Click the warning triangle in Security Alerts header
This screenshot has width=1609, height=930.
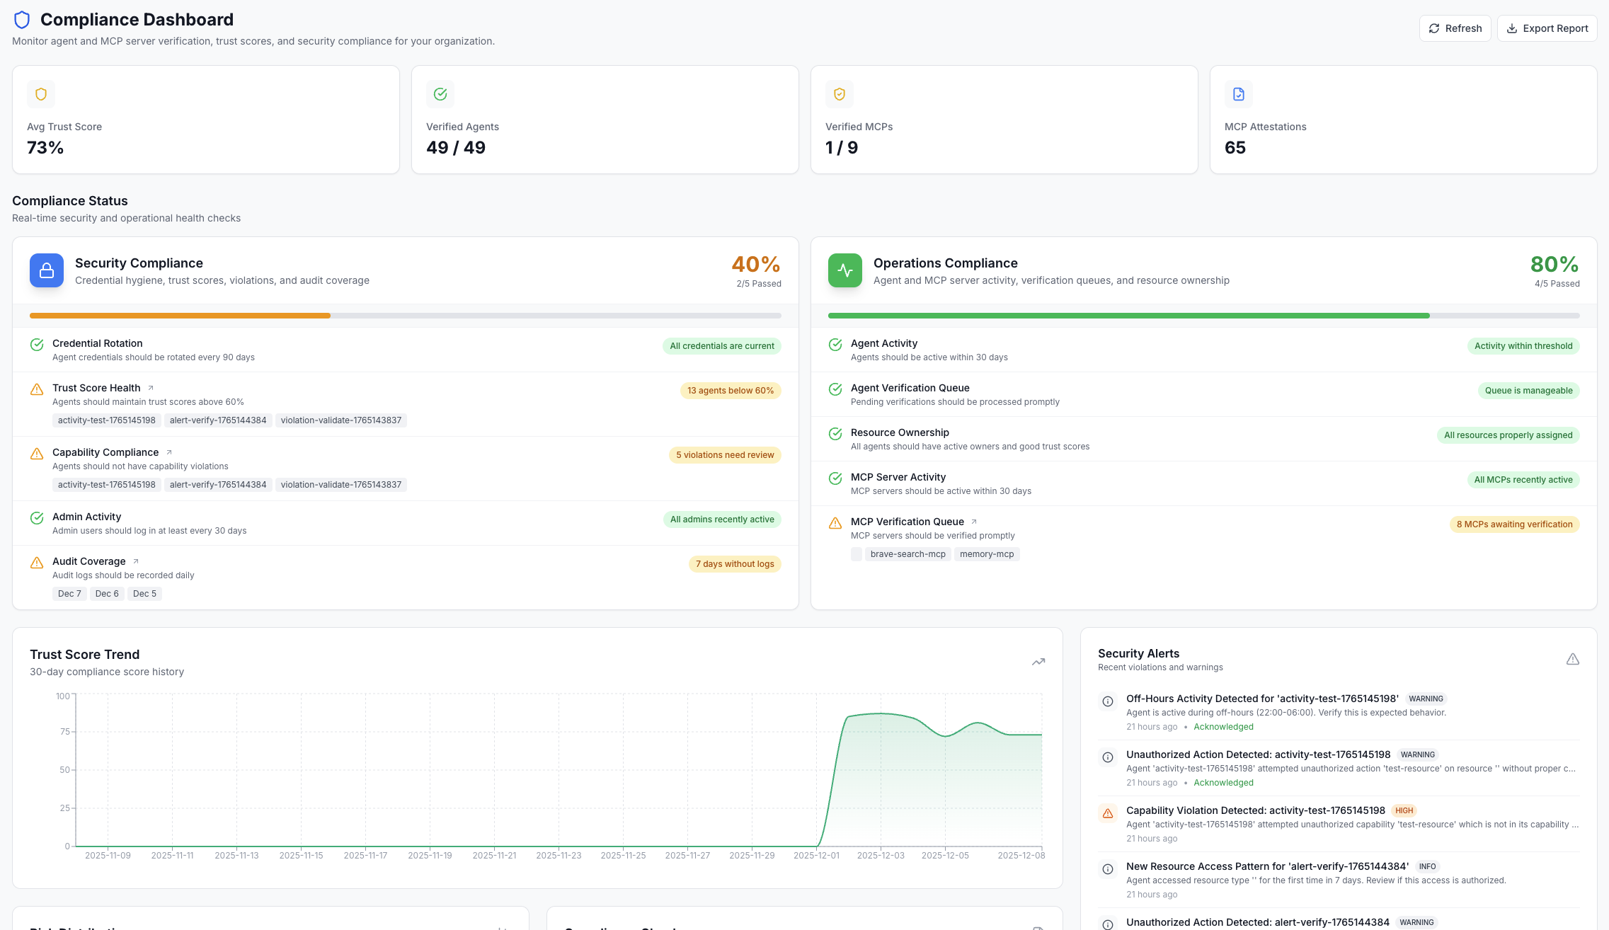pos(1572,658)
